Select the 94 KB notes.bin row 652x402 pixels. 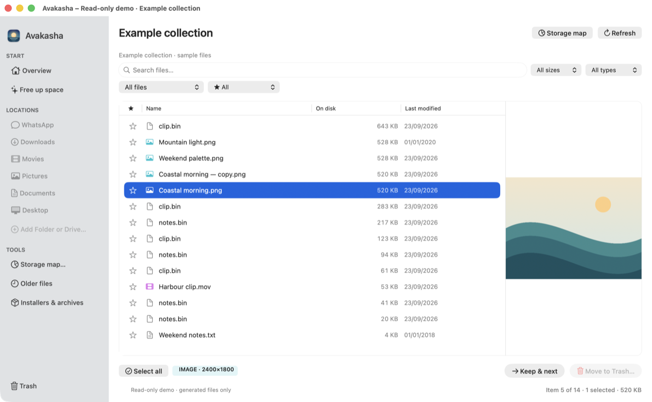point(312,255)
